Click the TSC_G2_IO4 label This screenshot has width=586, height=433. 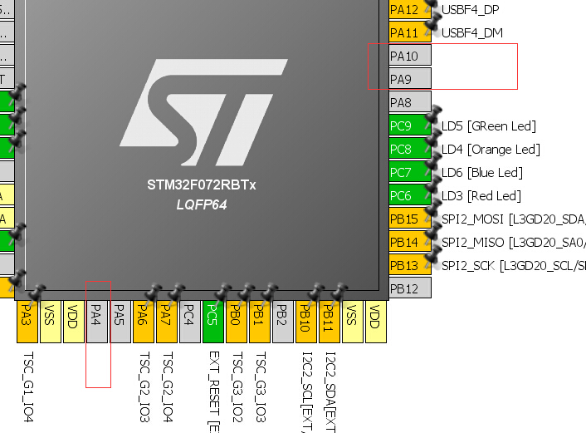(168, 386)
